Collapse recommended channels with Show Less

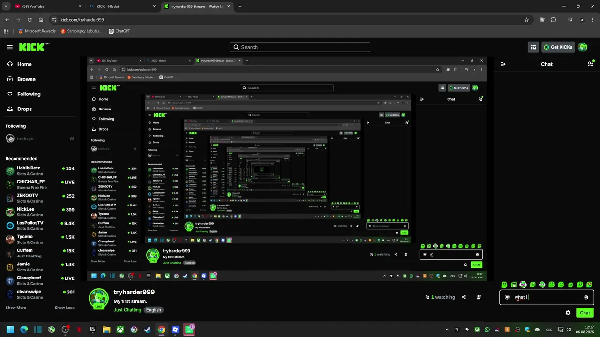[65, 308]
